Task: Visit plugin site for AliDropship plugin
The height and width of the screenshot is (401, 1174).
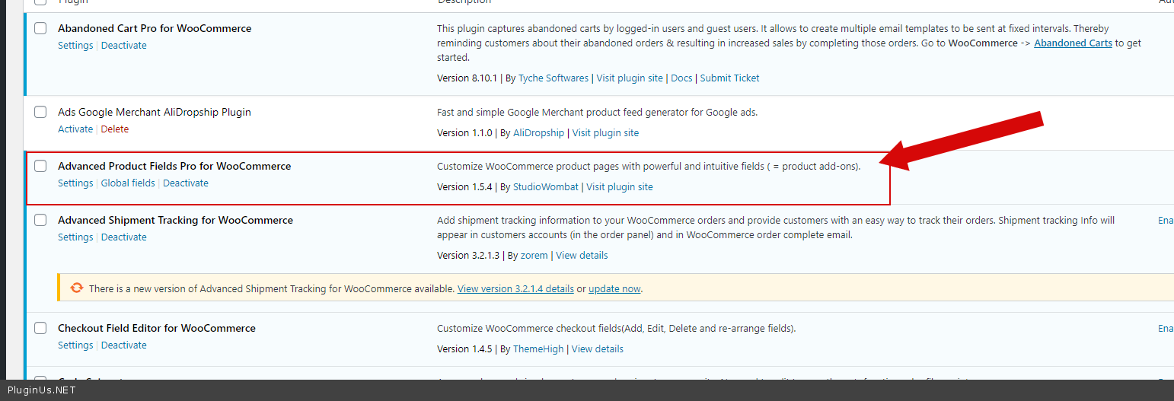Action: (x=605, y=133)
